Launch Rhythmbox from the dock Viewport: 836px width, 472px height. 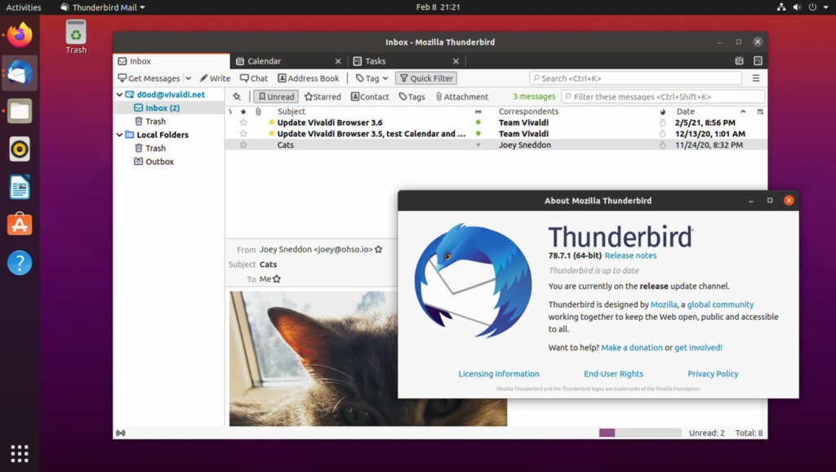[x=20, y=149]
